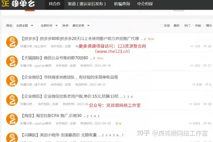Image resolution: width=213 pixels, height=142 pixels.
Task: Open post 拼多多80收拼多多20天以上未使用账户
Action: tap(89, 39)
